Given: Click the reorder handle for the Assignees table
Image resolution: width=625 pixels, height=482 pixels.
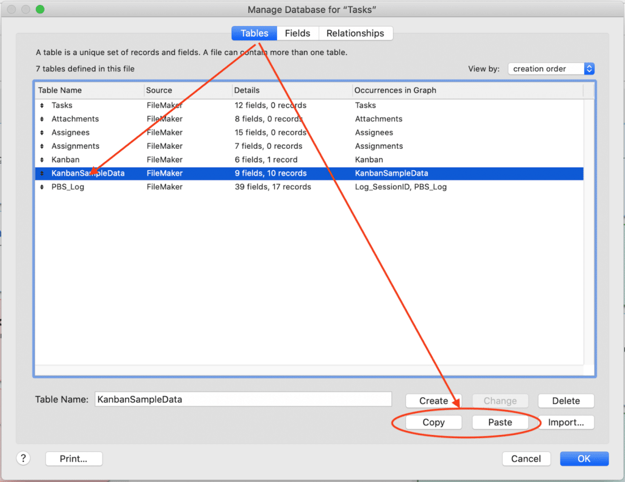Looking at the screenshot, I should pyautogui.click(x=42, y=132).
